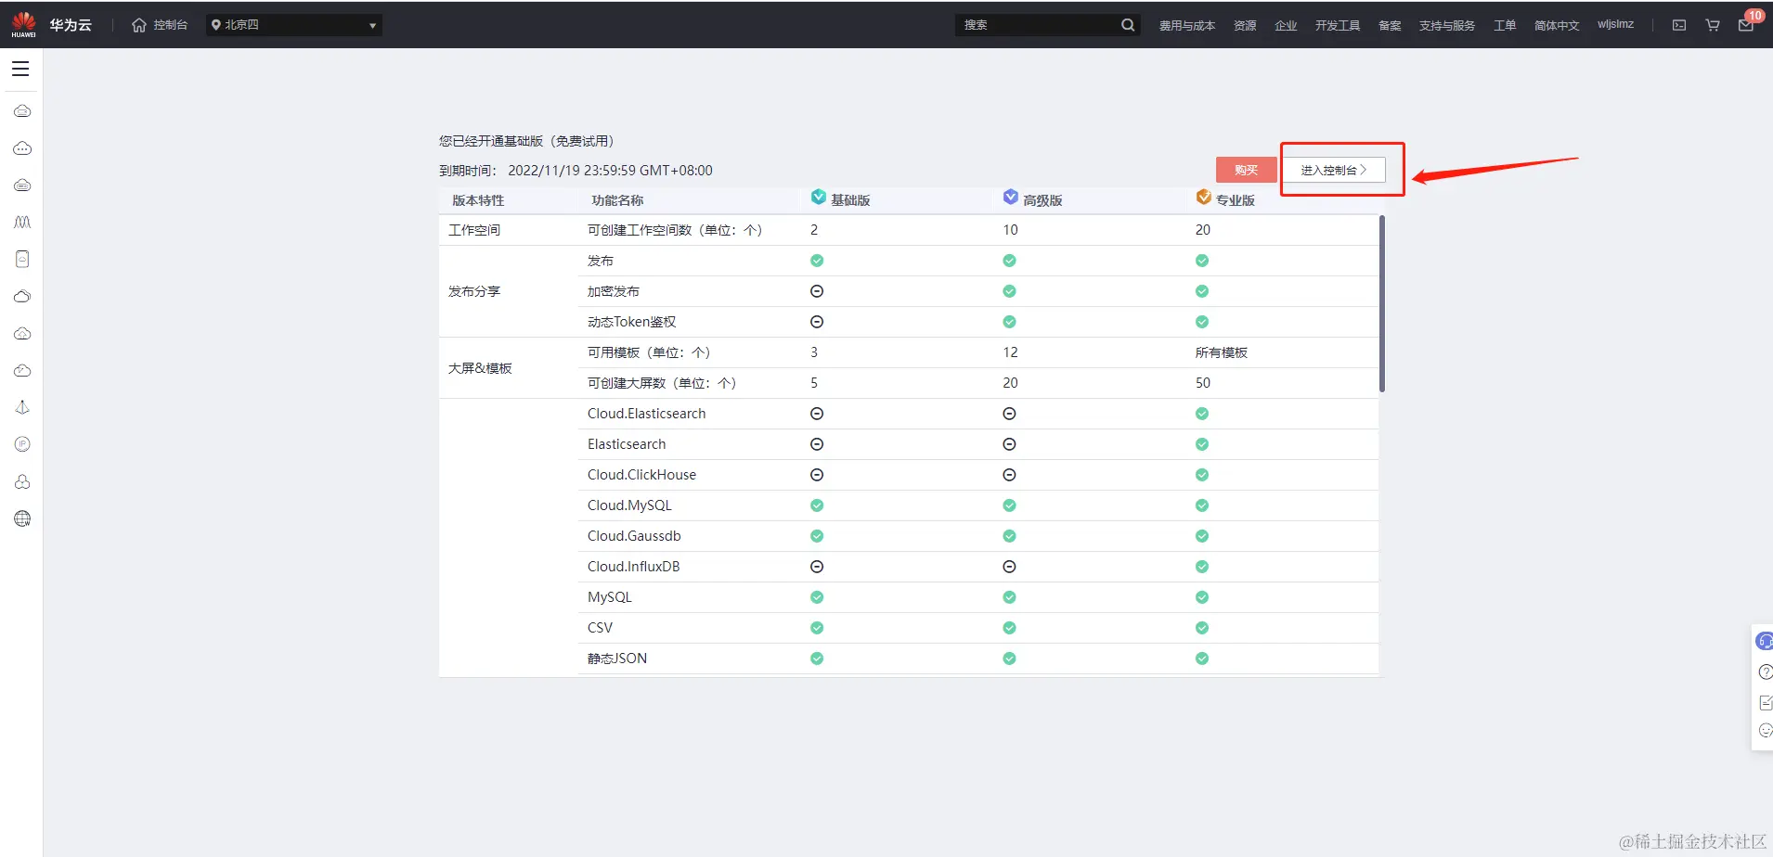Viewport: 1773px width, 857px height.
Task: Click the 版本特性 column header
Action: coord(478,200)
